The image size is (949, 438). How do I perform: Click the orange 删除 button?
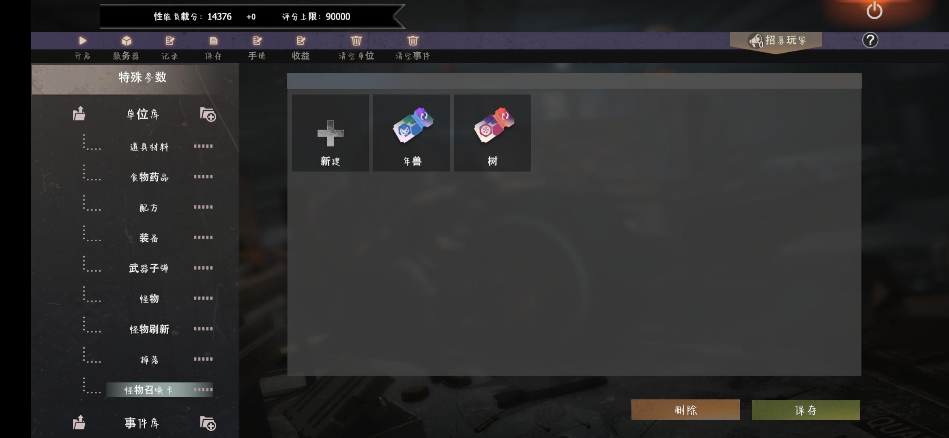[x=685, y=410]
